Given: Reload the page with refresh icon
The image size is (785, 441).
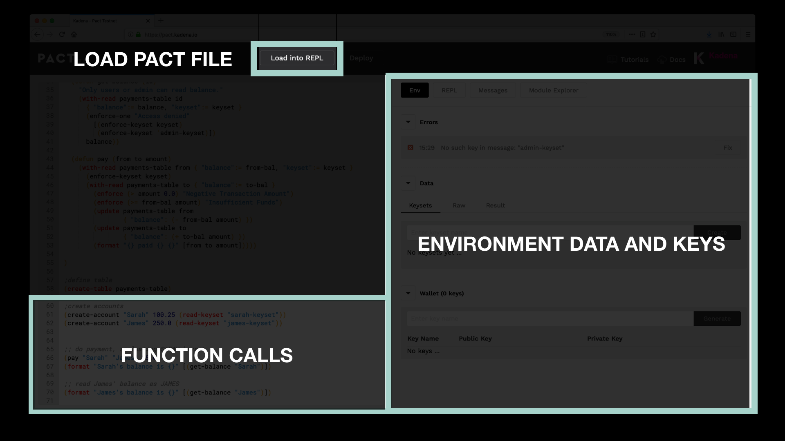Looking at the screenshot, I should (62, 35).
